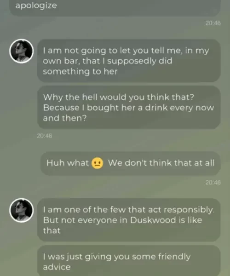The image size is (230, 276).
Task: Tap the 20:46 timestamp under 'and then?'
Action: point(45,136)
